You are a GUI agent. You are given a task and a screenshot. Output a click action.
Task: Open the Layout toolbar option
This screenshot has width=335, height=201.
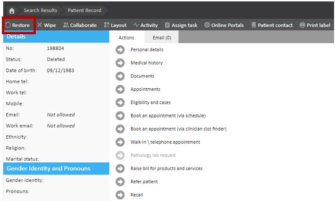pyautogui.click(x=115, y=25)
